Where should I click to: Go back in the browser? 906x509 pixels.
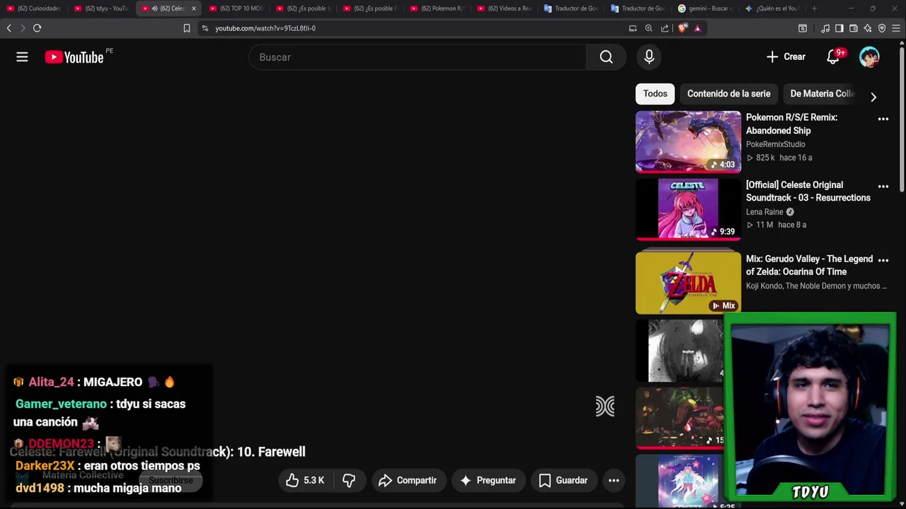point(8,28)
